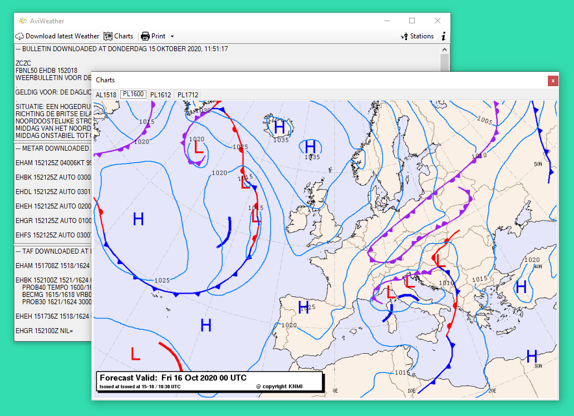This screenshot has width=574, height=416.
Task: Click the Forecast Valid legend box on chart
Action: pyautogui.click(x=209, y=382)
